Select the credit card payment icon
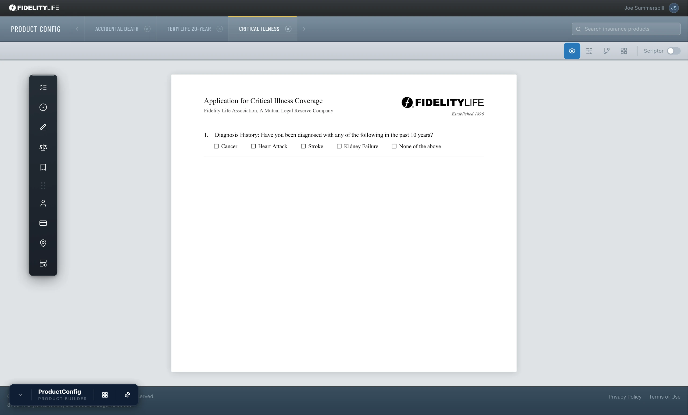 point(43,223)
